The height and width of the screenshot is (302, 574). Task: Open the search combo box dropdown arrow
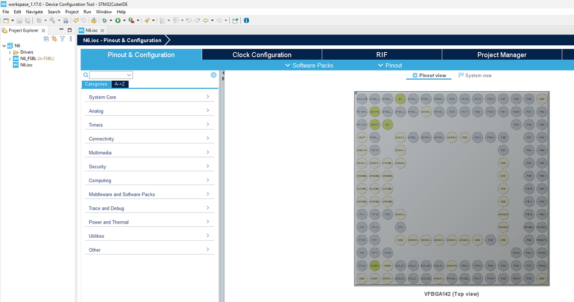[129, 75]
